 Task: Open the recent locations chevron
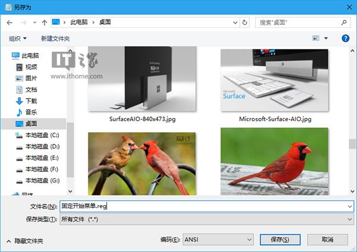click(x=35, y=23)
